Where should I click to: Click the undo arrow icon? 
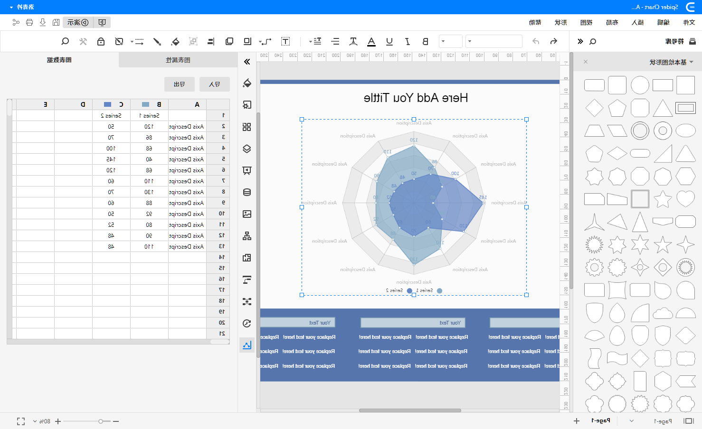(554, 41)
